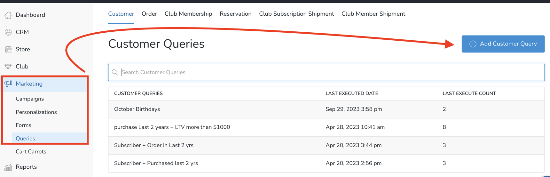Click the Dashboard house icon
The height and width of the screenshot is (177, 550).
click(8, 15)
